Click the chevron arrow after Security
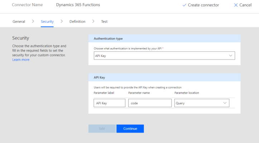 pyautogui.click(x=62, y=22)
